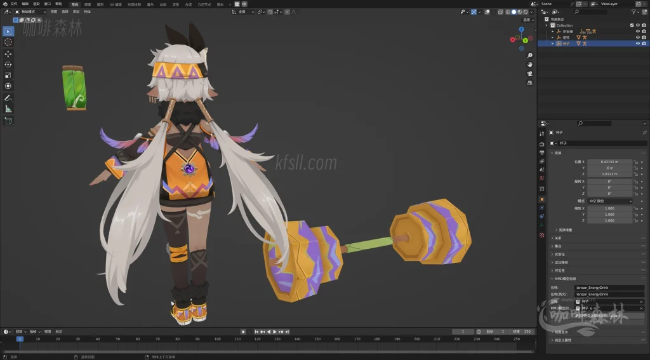Screen dimensions: 650x360
Task: Play the animation forward
Action: pyautogui.click(x=275, y=332)
